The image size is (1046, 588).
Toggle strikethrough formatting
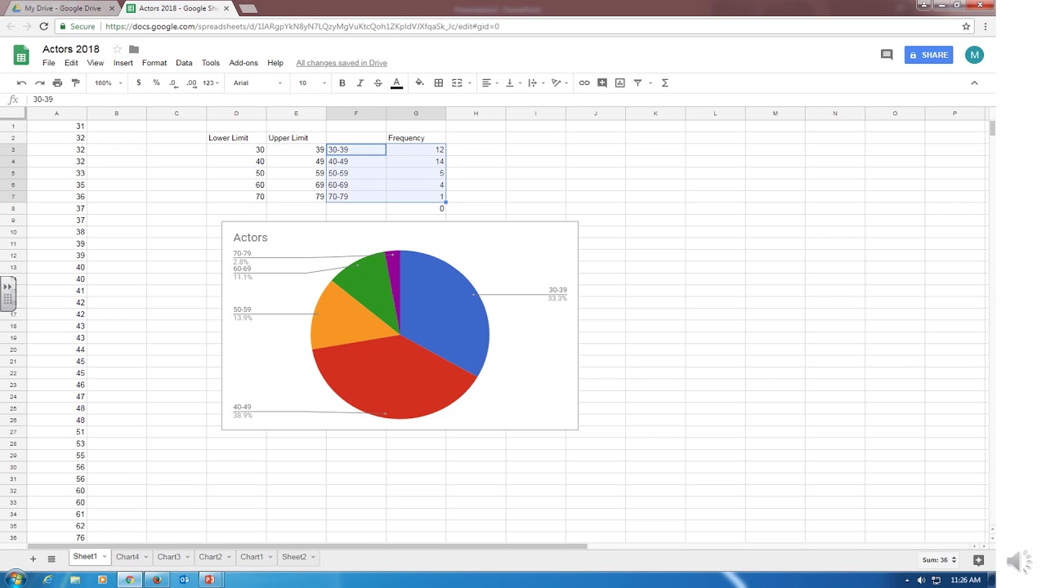378,82
